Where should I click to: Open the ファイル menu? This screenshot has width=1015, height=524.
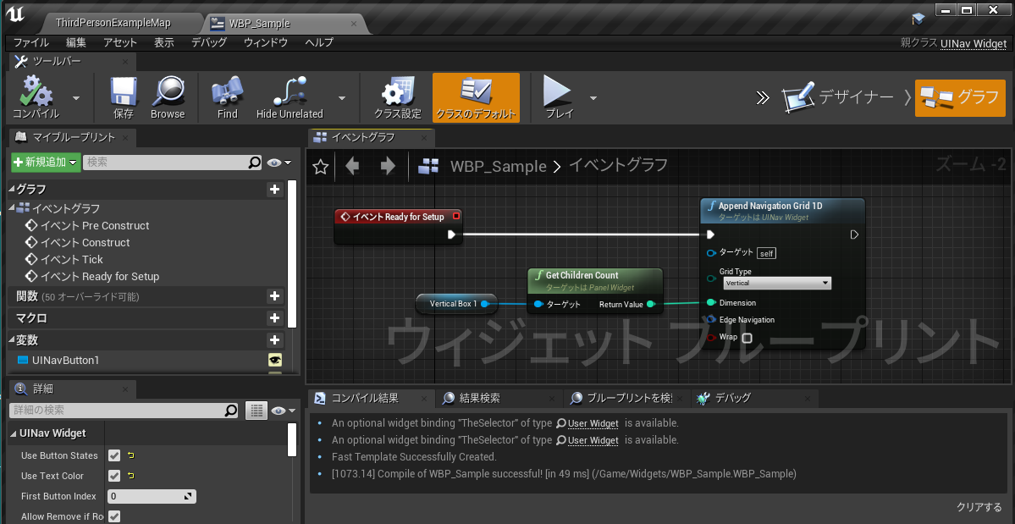[x=31, y=42]
